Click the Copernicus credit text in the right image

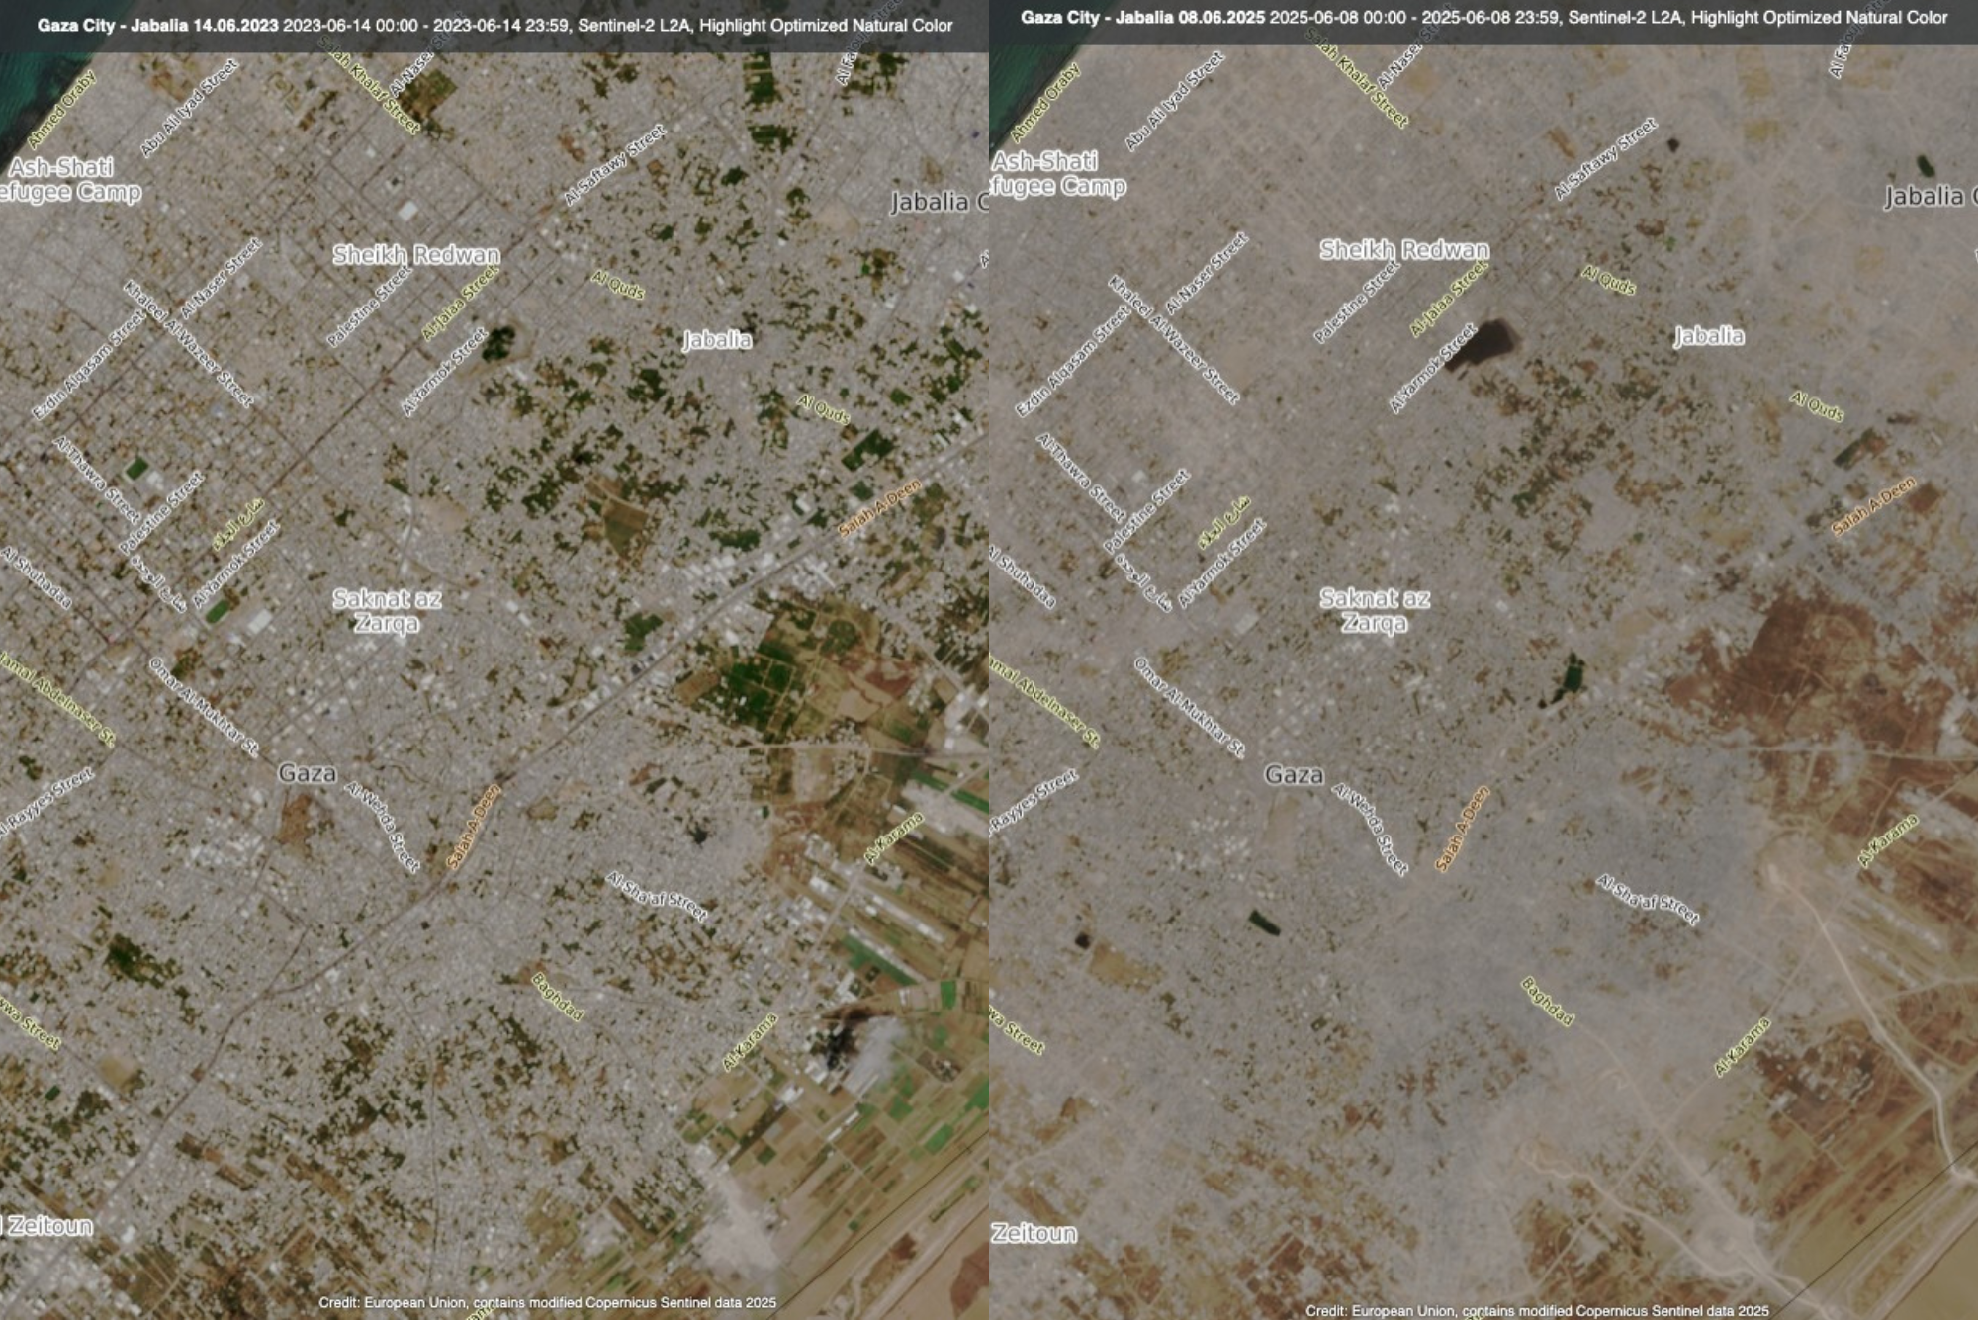(1537, 1310)
